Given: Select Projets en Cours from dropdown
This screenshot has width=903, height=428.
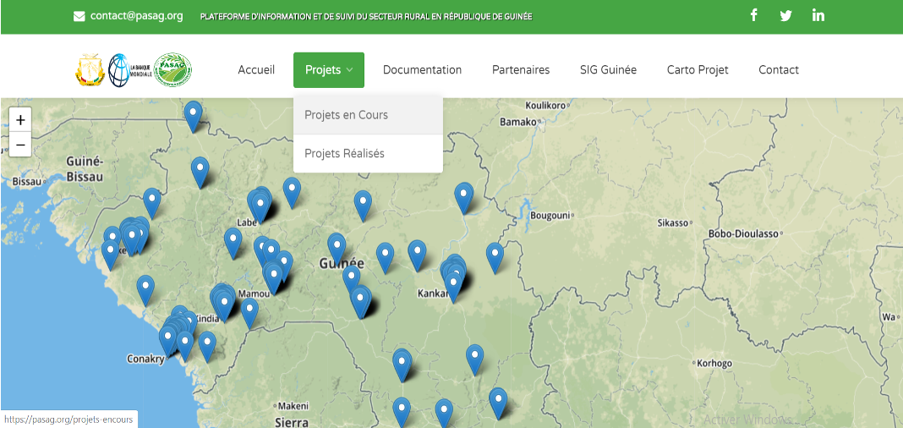Looking at the screenshot, I should click(347, 115).
